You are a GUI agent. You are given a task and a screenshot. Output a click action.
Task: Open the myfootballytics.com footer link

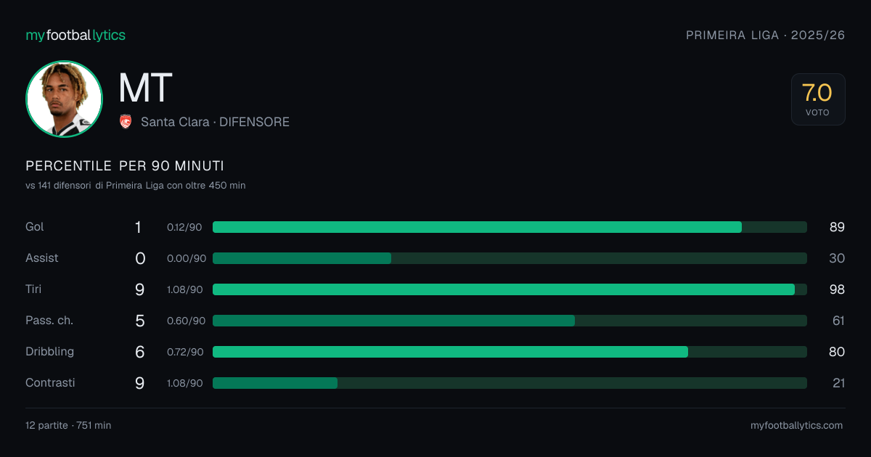(x=797, y=426)
